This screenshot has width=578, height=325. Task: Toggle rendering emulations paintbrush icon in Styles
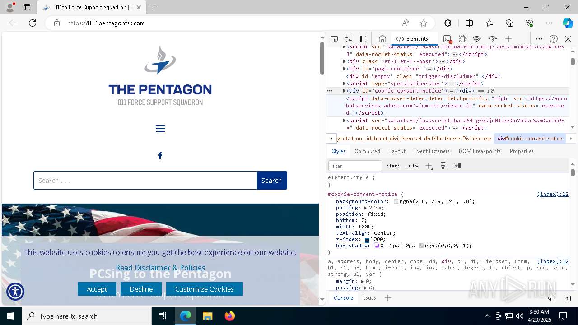point(443,166)
